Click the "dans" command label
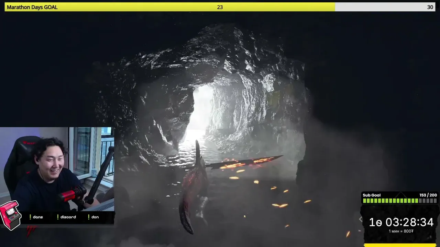The height and width of the screenshot is (247, 440). coord(38,217)
